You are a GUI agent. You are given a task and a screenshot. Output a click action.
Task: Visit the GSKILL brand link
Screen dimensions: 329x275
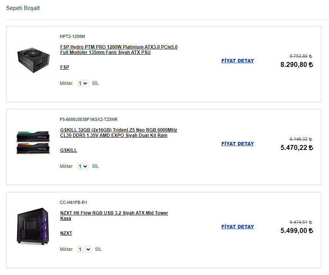[68, 150]
